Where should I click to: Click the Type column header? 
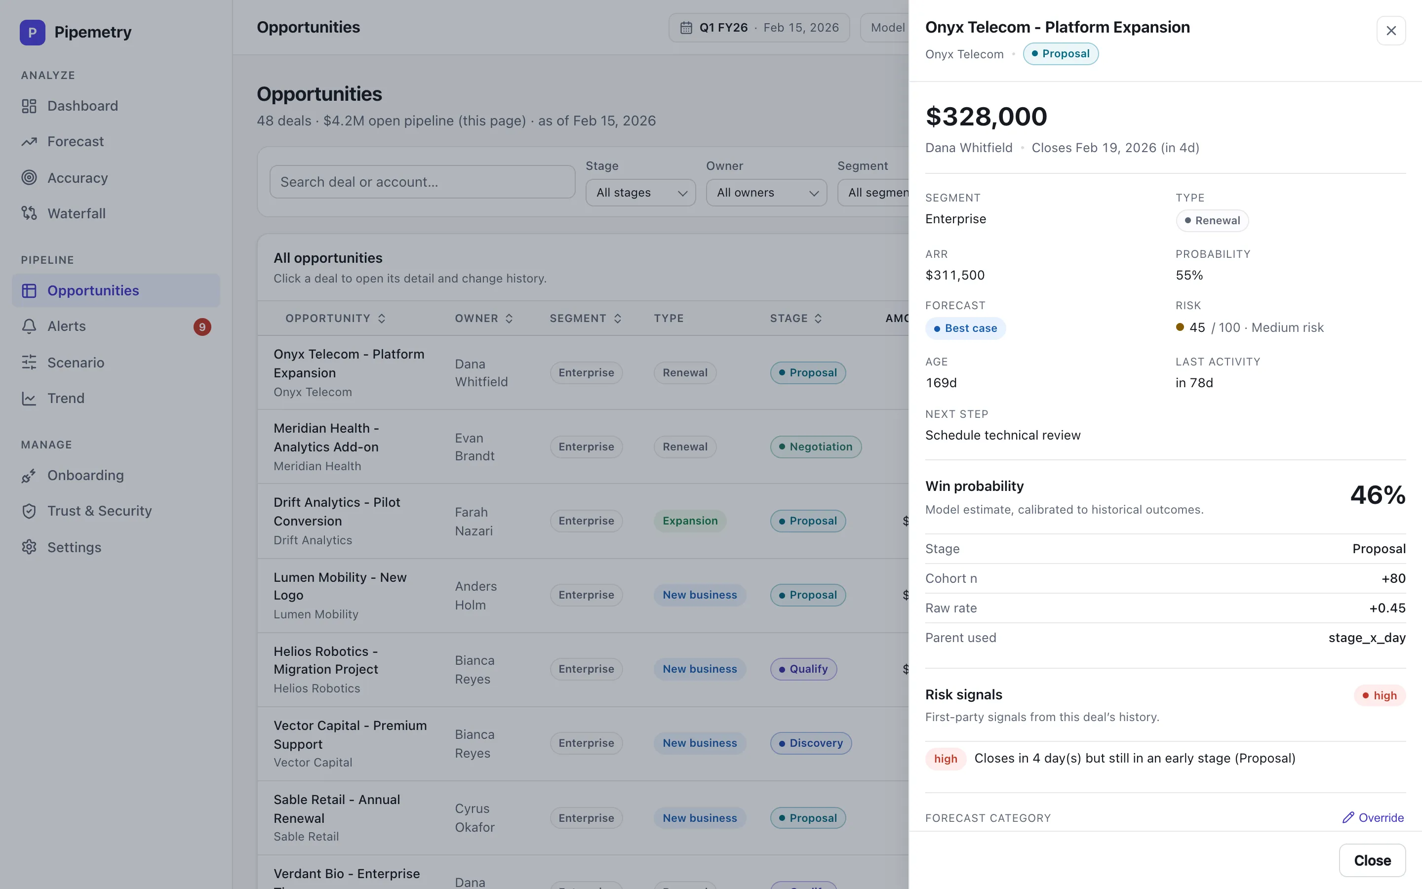click(x=669, y=318)
